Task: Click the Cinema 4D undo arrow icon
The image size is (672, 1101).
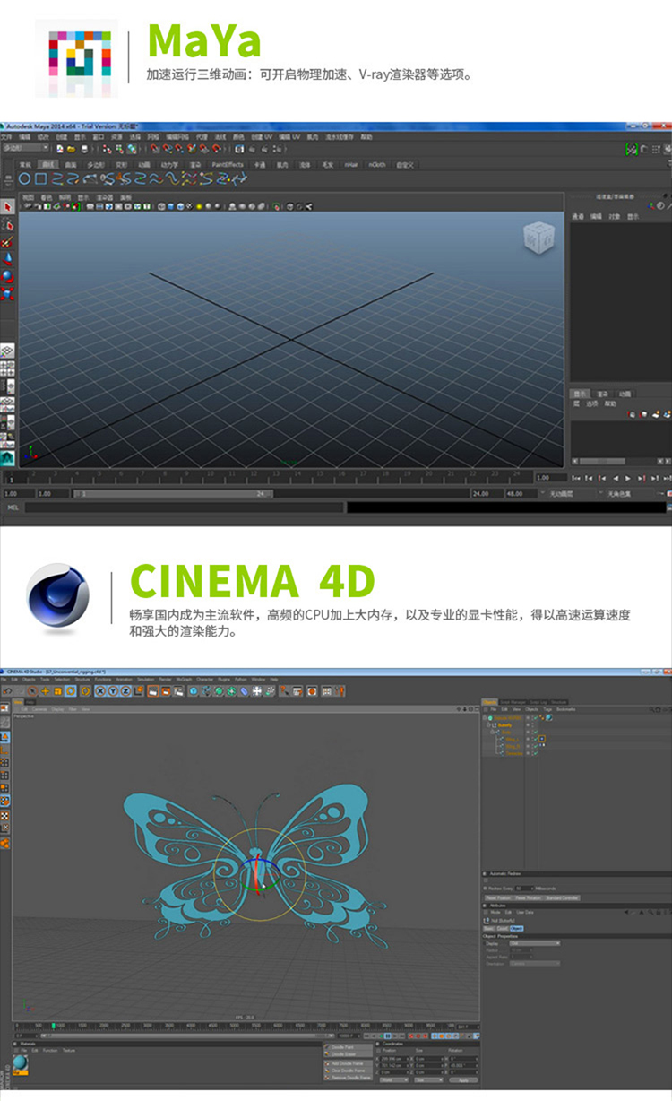Action: 8,691
